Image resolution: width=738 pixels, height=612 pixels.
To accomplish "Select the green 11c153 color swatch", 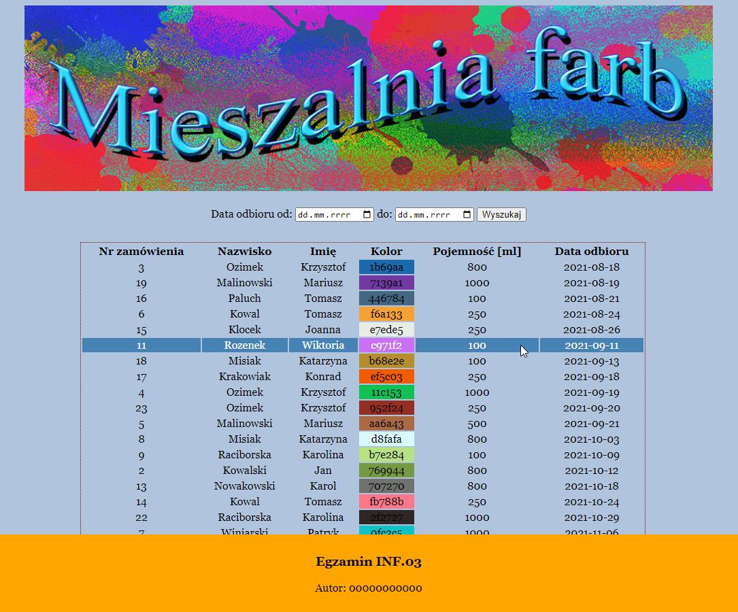I will click(x=386, y=392).
